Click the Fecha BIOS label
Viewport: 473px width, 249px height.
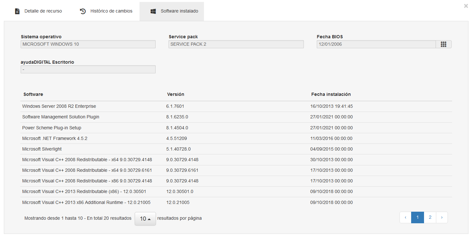coord(330,37)
